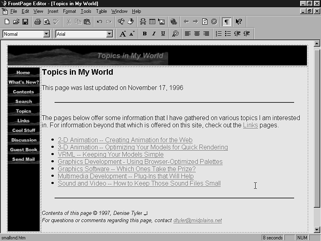Open the Format menu
Screen dimensions: 321x241
pos(69,11)
